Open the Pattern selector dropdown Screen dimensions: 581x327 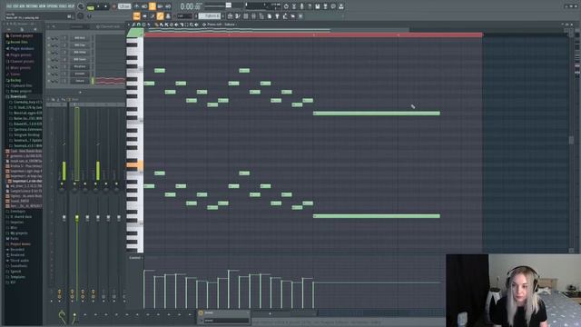pyautogui.click(x=210, y=16)
